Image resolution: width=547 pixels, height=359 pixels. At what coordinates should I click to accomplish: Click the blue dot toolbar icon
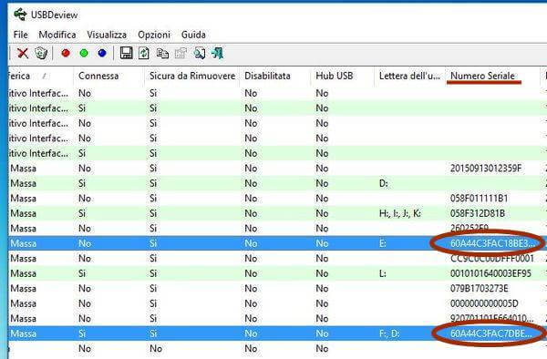pyautogui.click(x=102, y=53)
